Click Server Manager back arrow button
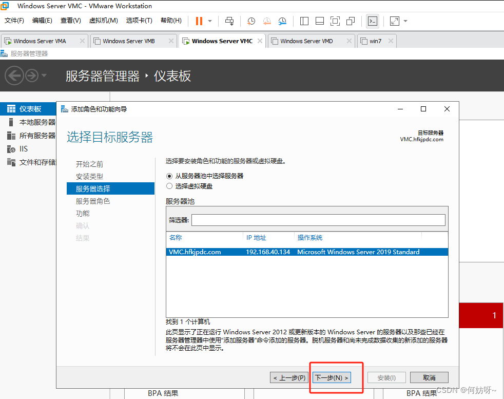This screenshot has width=504, height=399. click(14, 76)
